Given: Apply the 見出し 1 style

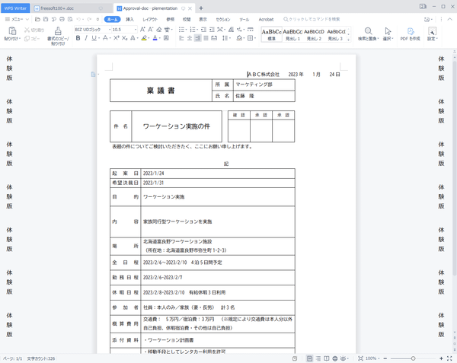Looking at the screenshot, I should [292, 35].
